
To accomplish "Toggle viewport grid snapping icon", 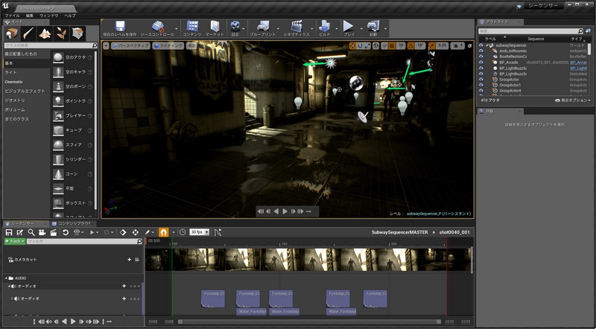I will (393, 45).
